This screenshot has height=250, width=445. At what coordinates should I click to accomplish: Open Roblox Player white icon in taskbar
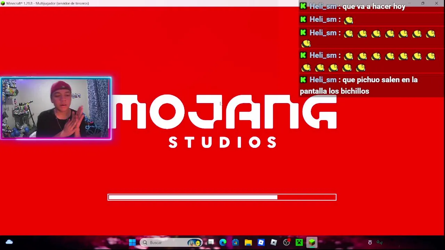tap(274, 242)
